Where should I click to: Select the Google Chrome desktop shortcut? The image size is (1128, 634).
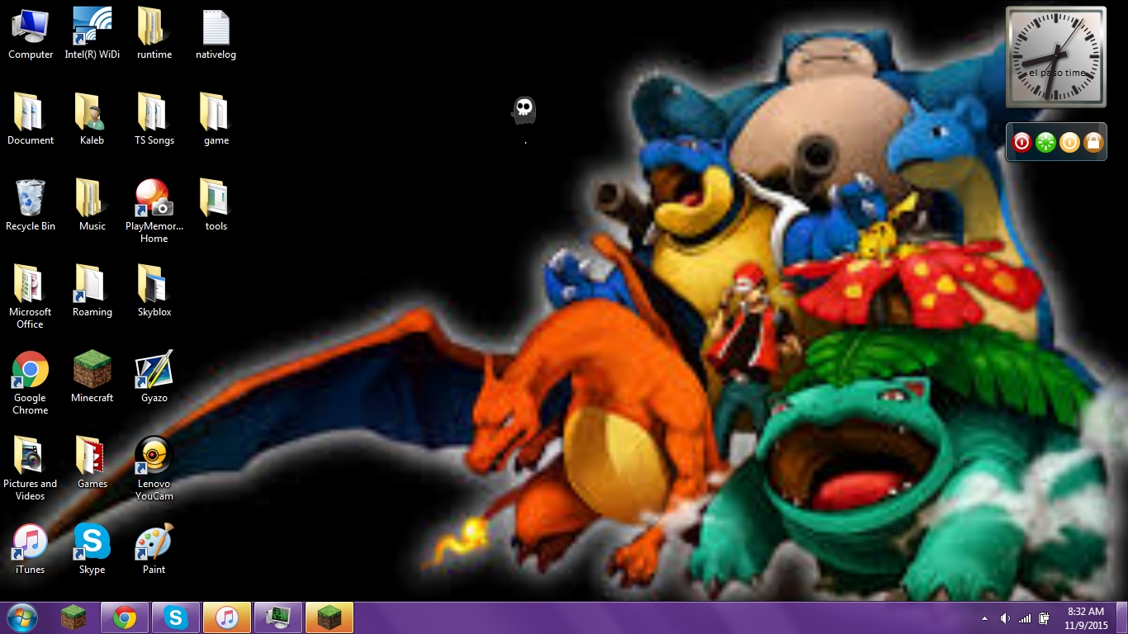coord(31,383)
